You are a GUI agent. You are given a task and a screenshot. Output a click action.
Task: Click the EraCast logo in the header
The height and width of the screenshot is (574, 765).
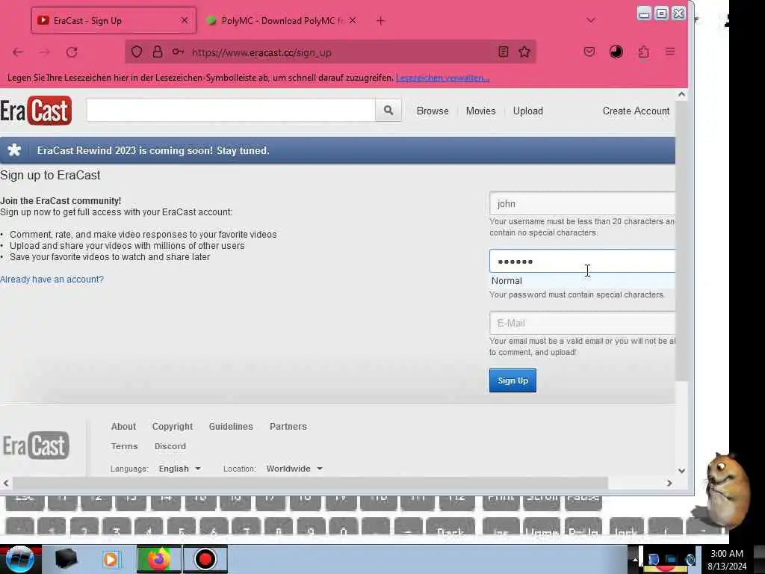coord(36,111)
